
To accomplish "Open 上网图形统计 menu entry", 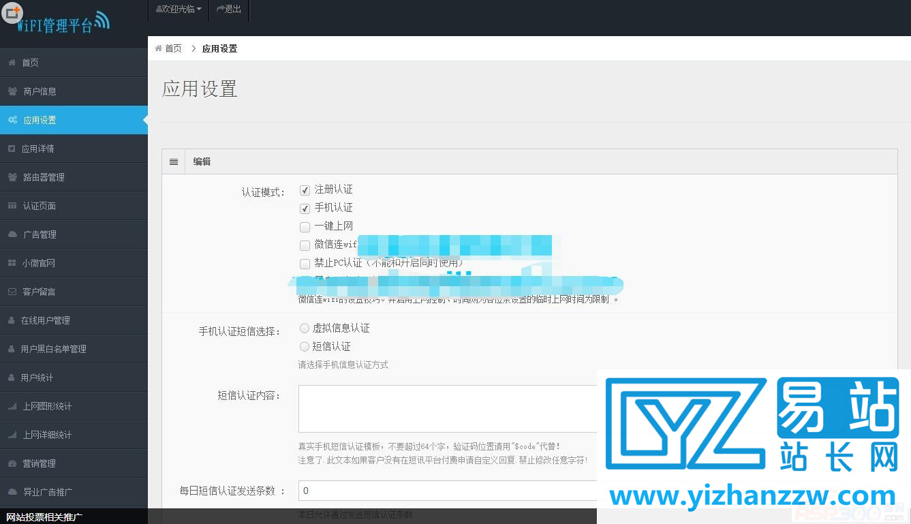I will coord(74,406).
